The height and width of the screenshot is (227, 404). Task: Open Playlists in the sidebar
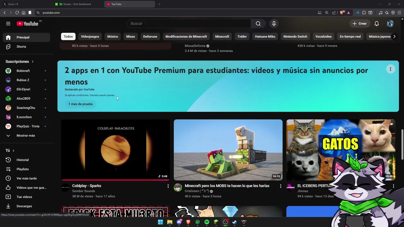[x=27, y=169]
